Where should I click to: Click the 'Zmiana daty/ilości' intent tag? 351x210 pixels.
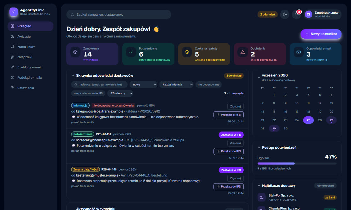(x=85, y=170)
